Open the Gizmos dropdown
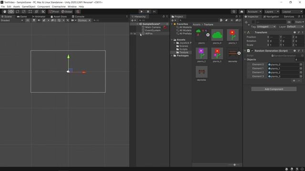This screenshot has height=171, width=305. point(84,20)
